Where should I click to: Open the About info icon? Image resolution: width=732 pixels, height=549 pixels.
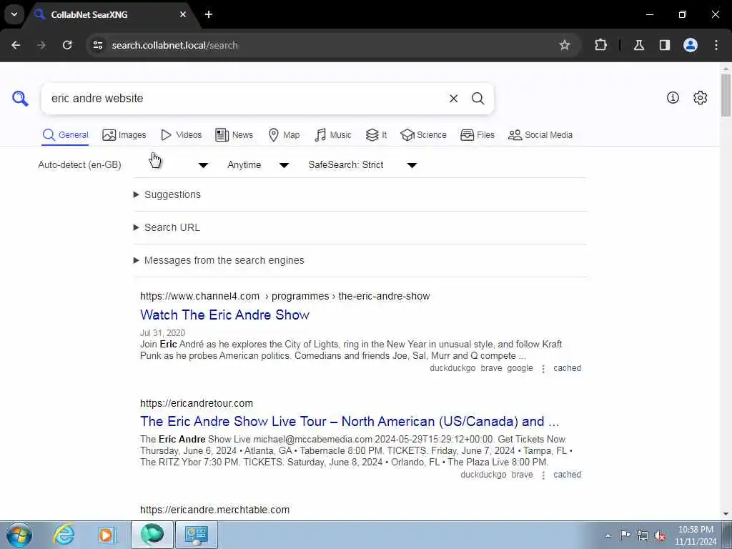click(x=673, y=97)
